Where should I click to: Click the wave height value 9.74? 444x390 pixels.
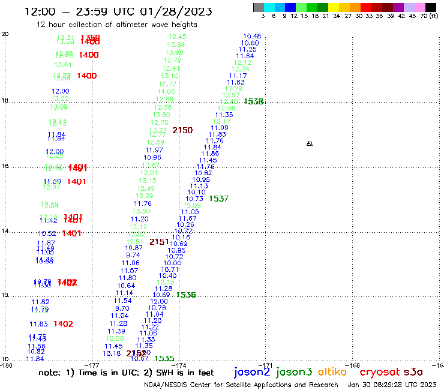click(x=133, y=255)
